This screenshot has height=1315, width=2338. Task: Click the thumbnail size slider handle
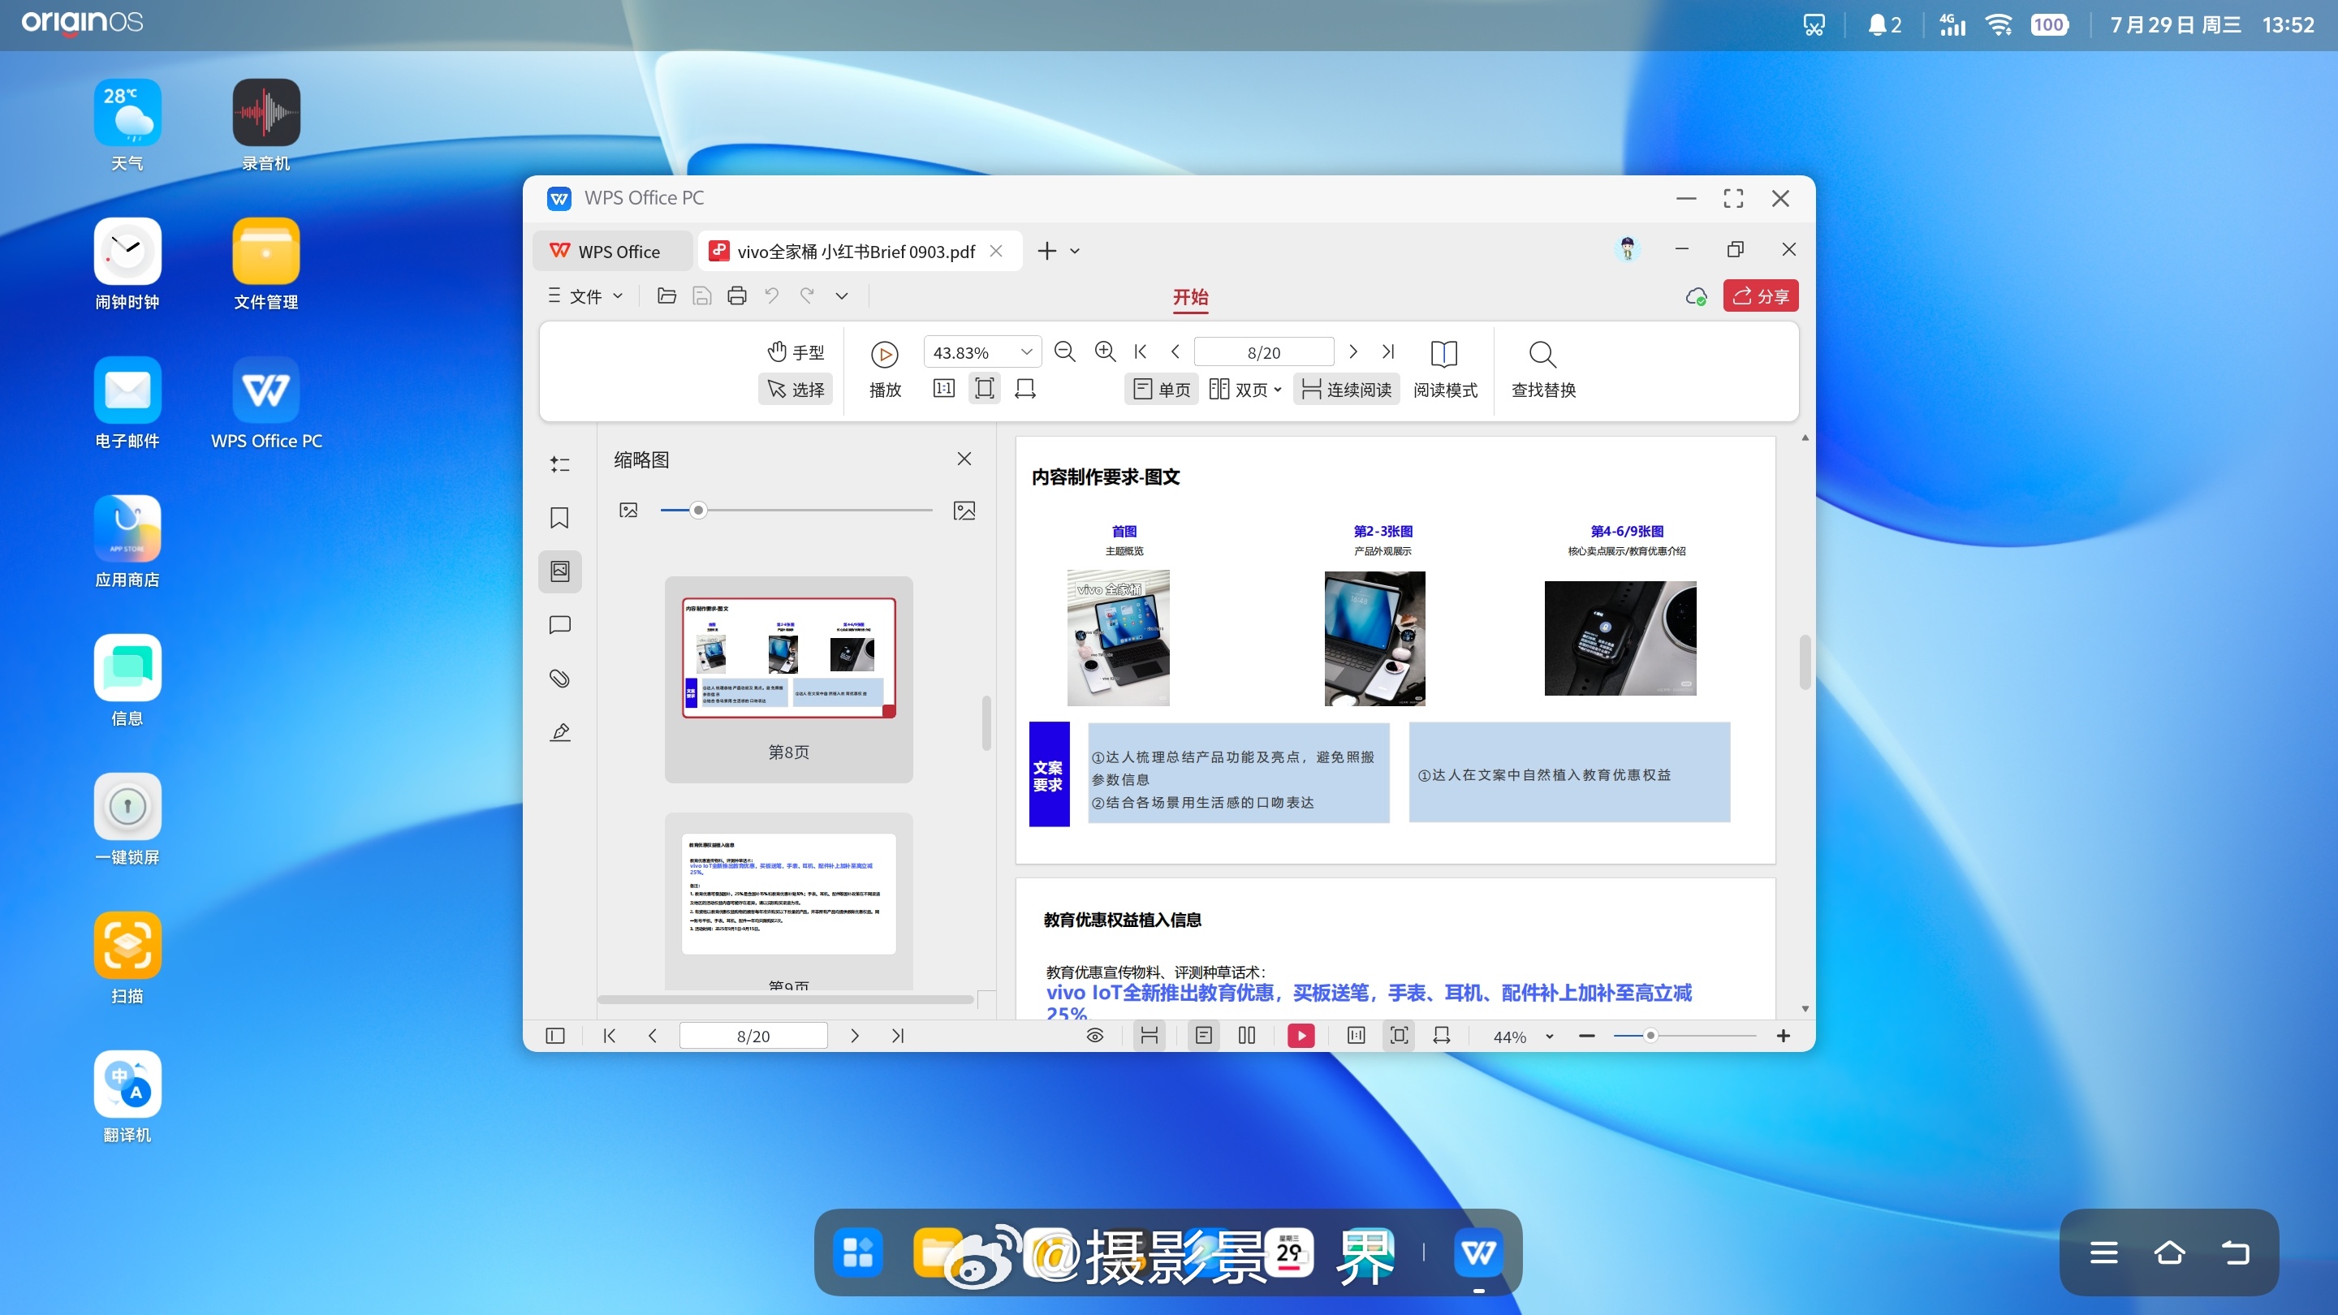[697, 510]
